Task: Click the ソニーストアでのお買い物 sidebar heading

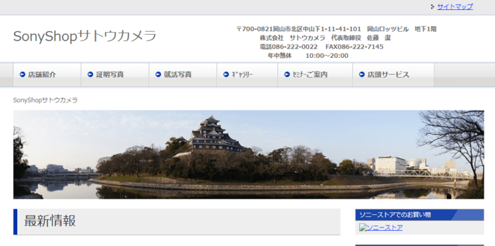Action: (420, 215)
